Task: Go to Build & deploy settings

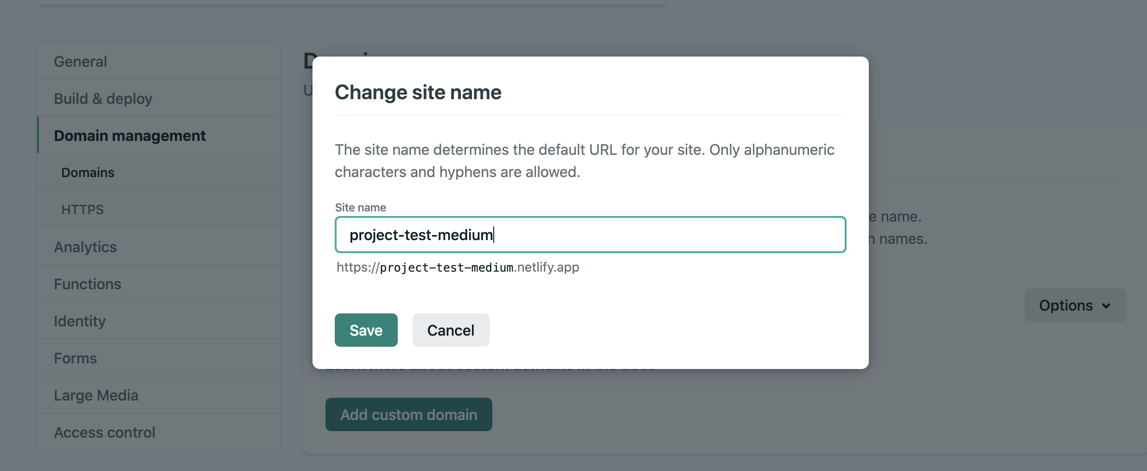Action: tap(103, 98)
